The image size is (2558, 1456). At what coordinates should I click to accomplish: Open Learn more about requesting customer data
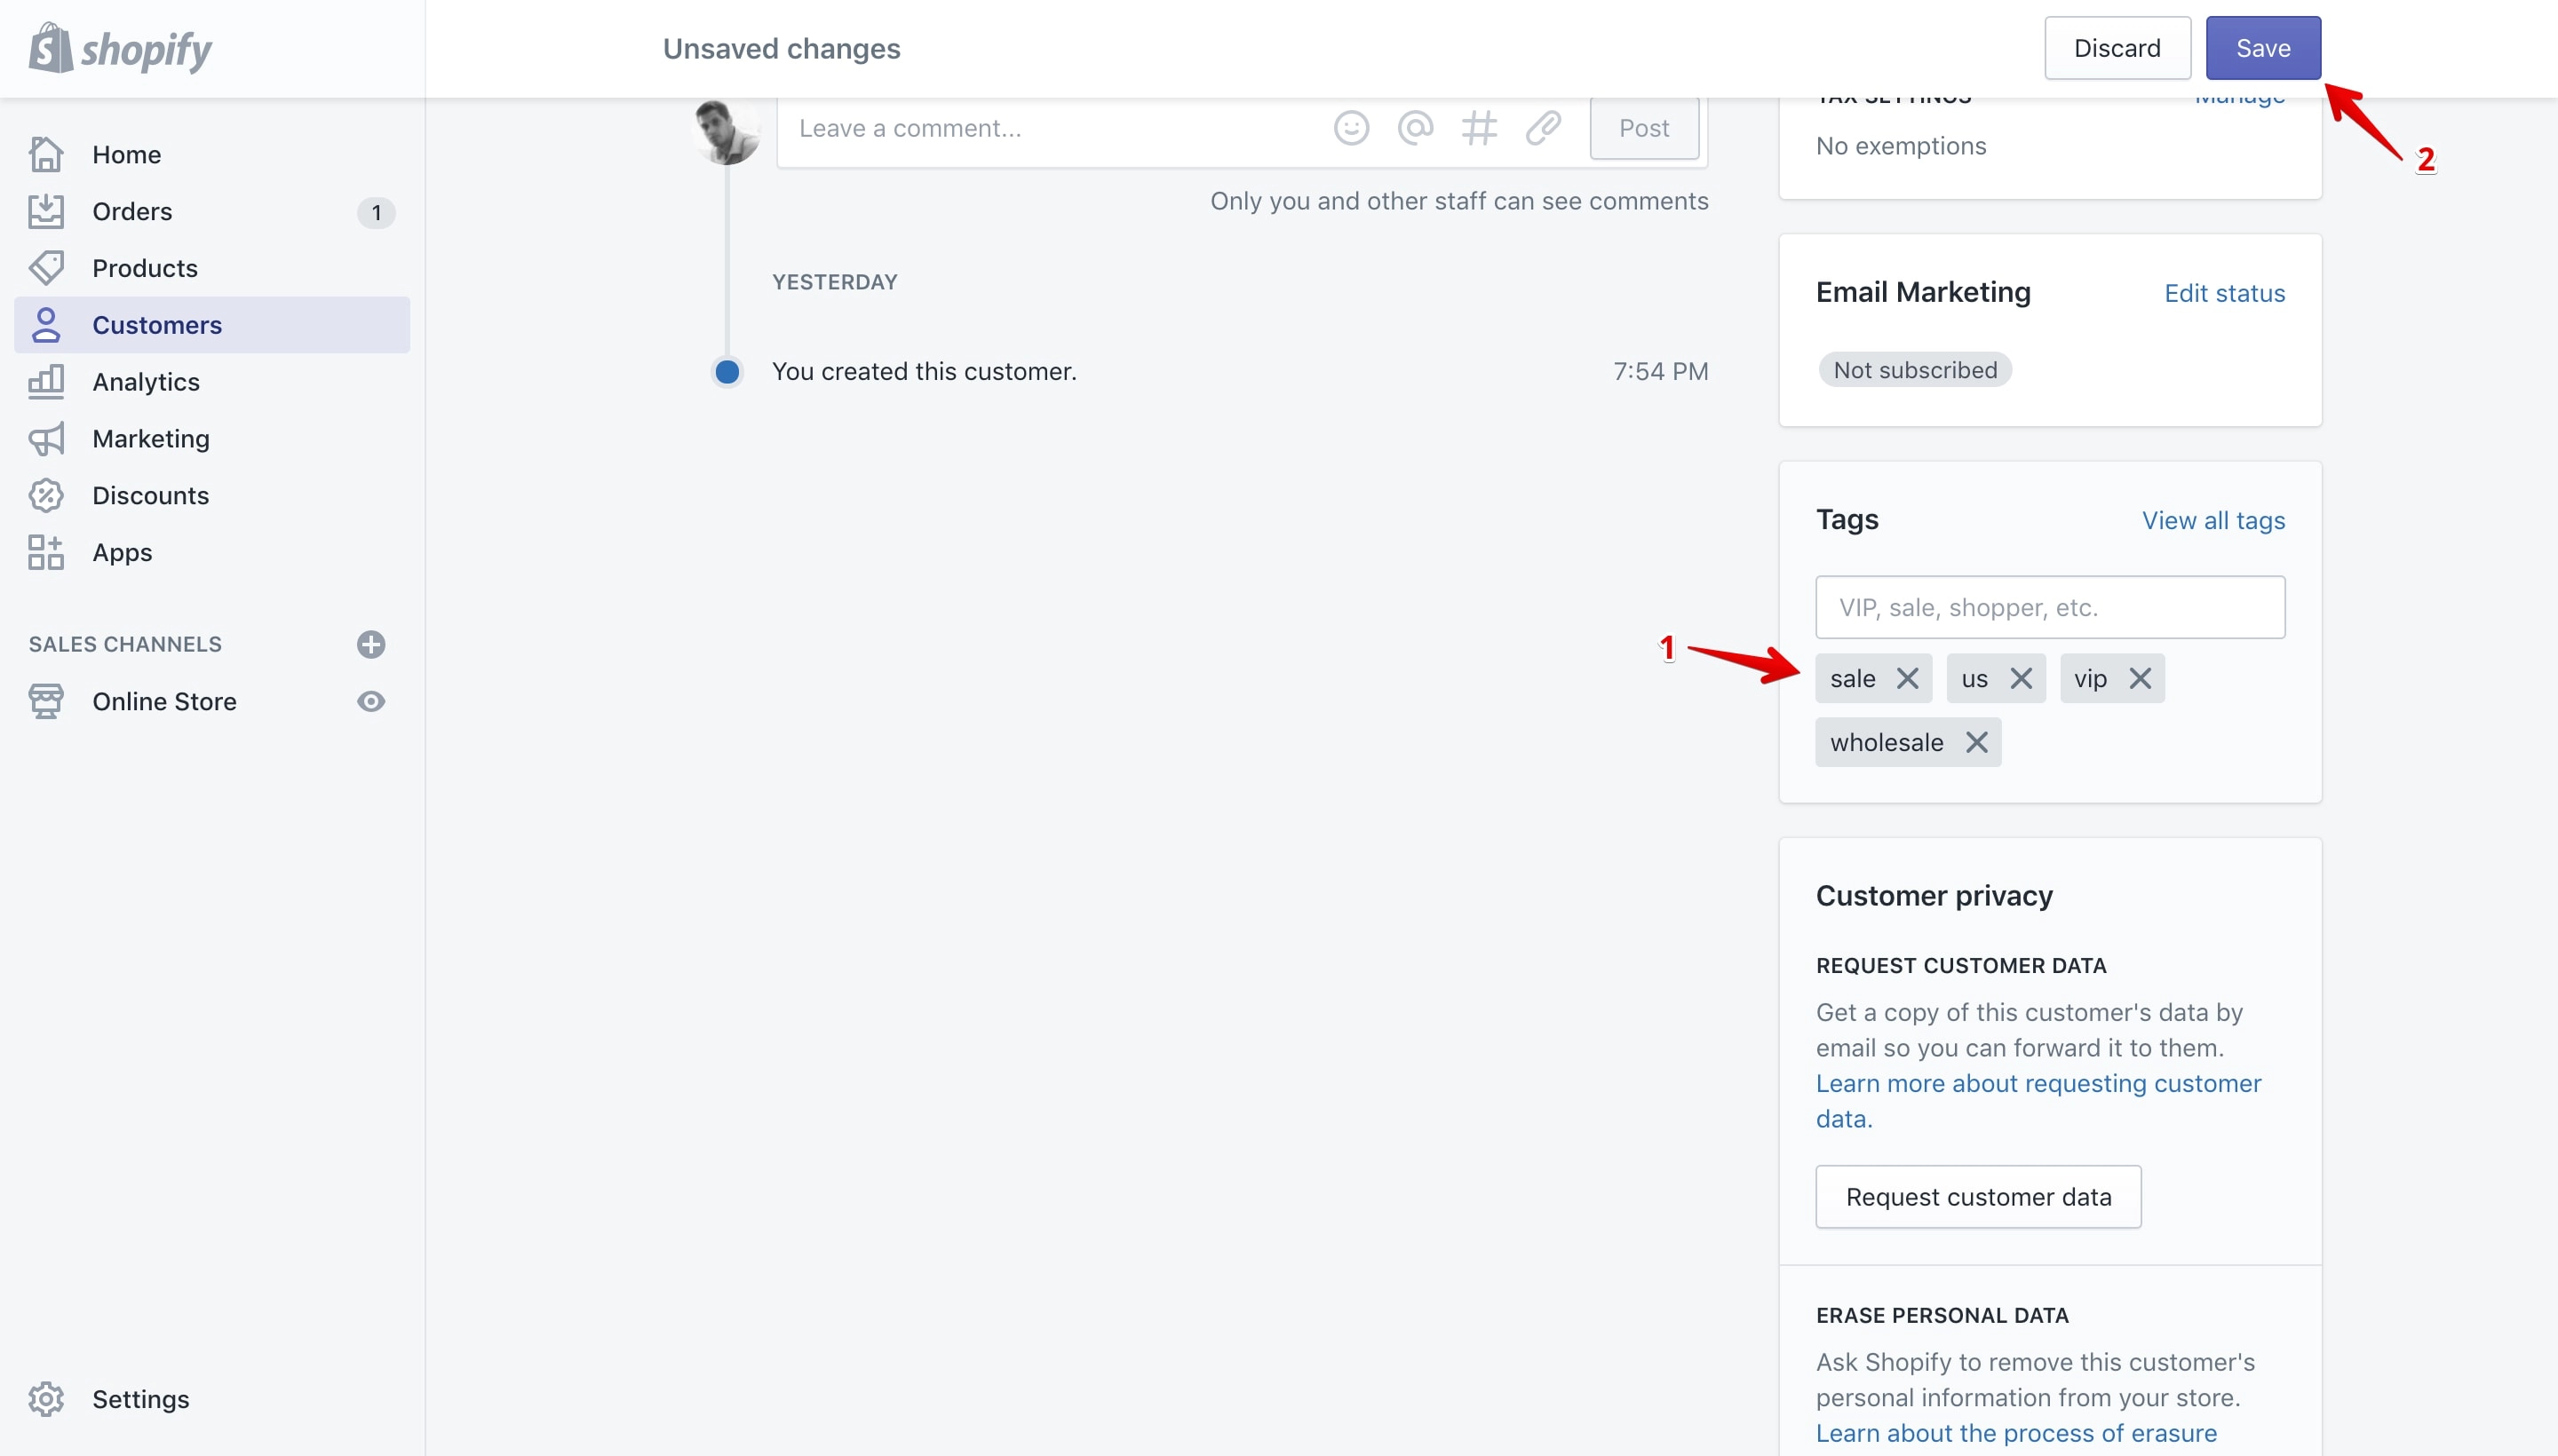coord(2038,1101)
